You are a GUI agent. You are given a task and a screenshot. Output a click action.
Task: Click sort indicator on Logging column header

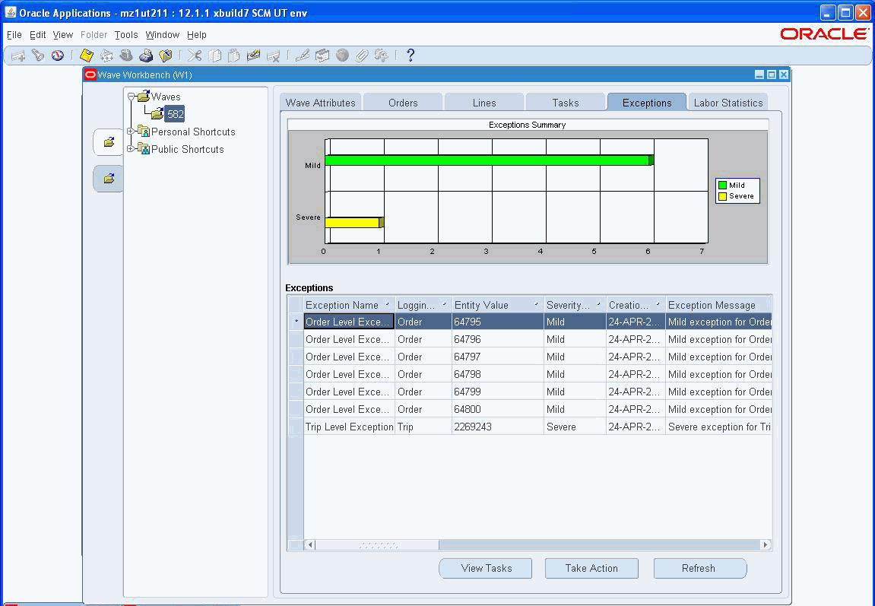444,305
